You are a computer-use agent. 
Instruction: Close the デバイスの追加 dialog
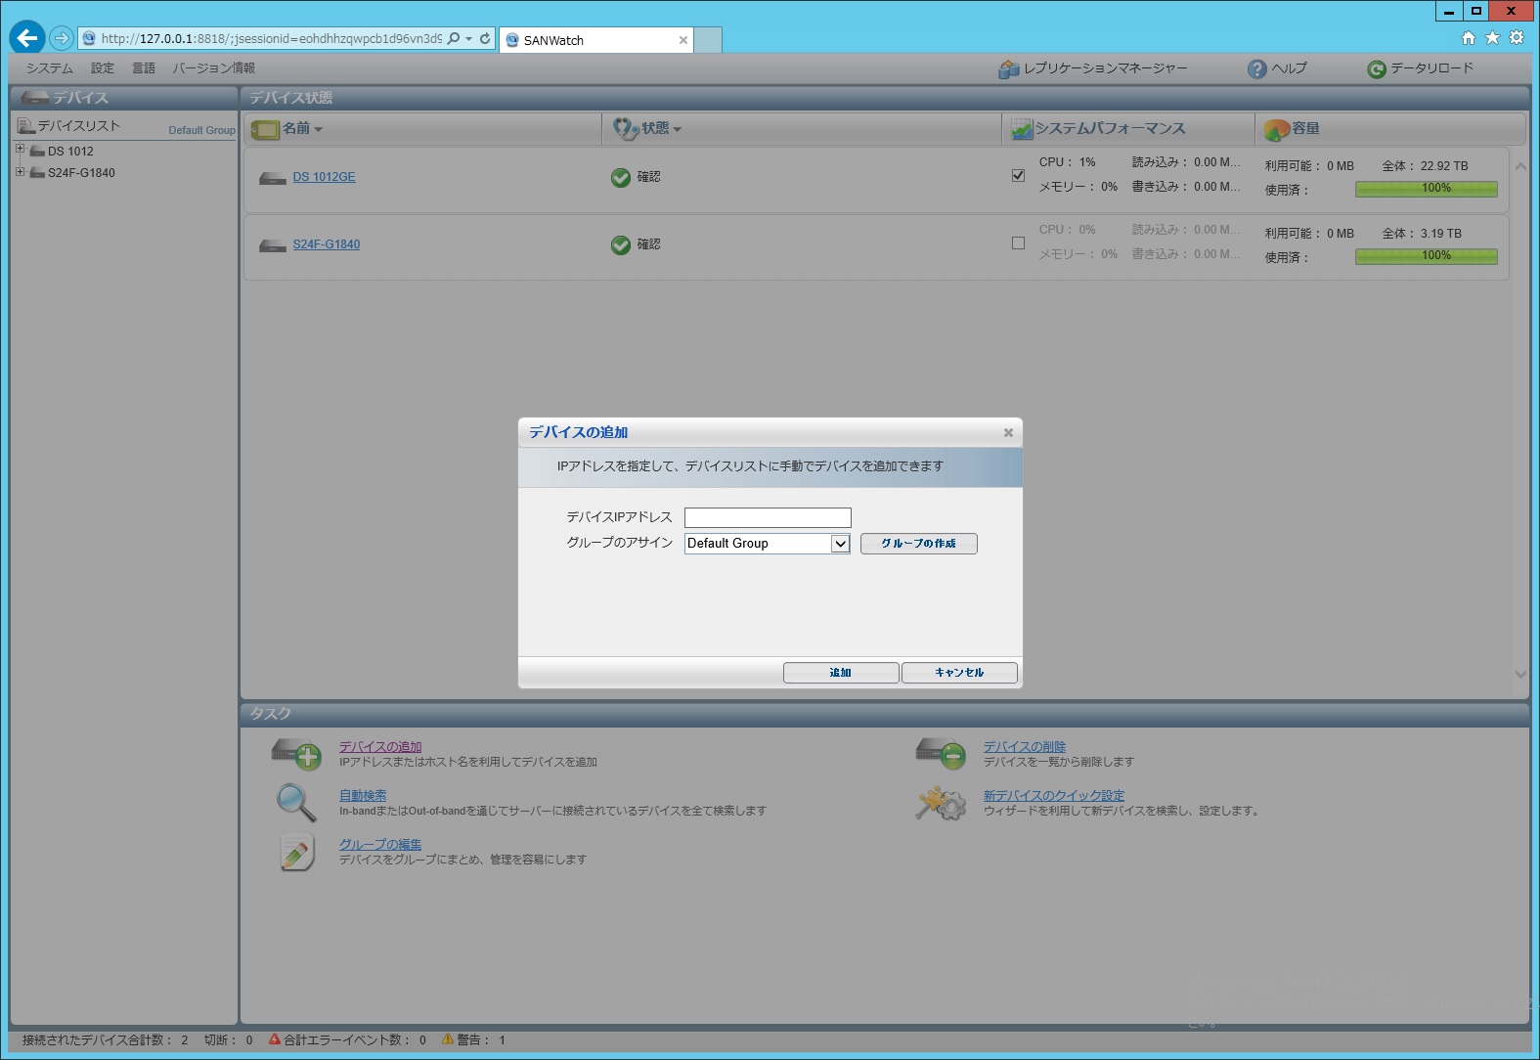click(1008, 433)
